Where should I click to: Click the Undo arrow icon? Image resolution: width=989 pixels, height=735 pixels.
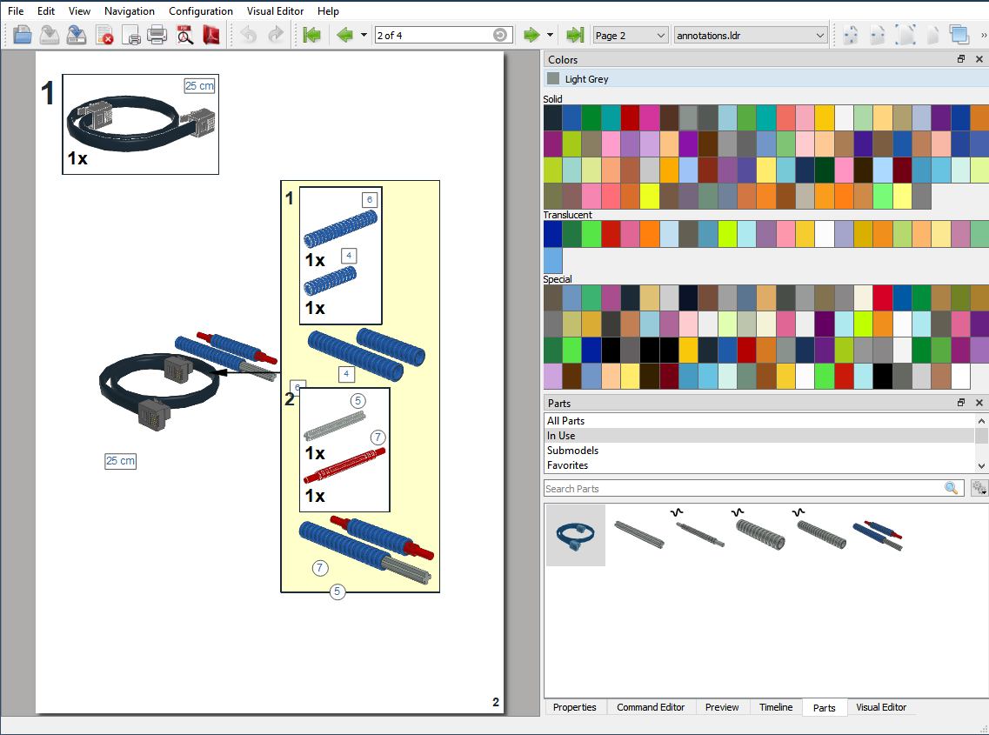249,35
